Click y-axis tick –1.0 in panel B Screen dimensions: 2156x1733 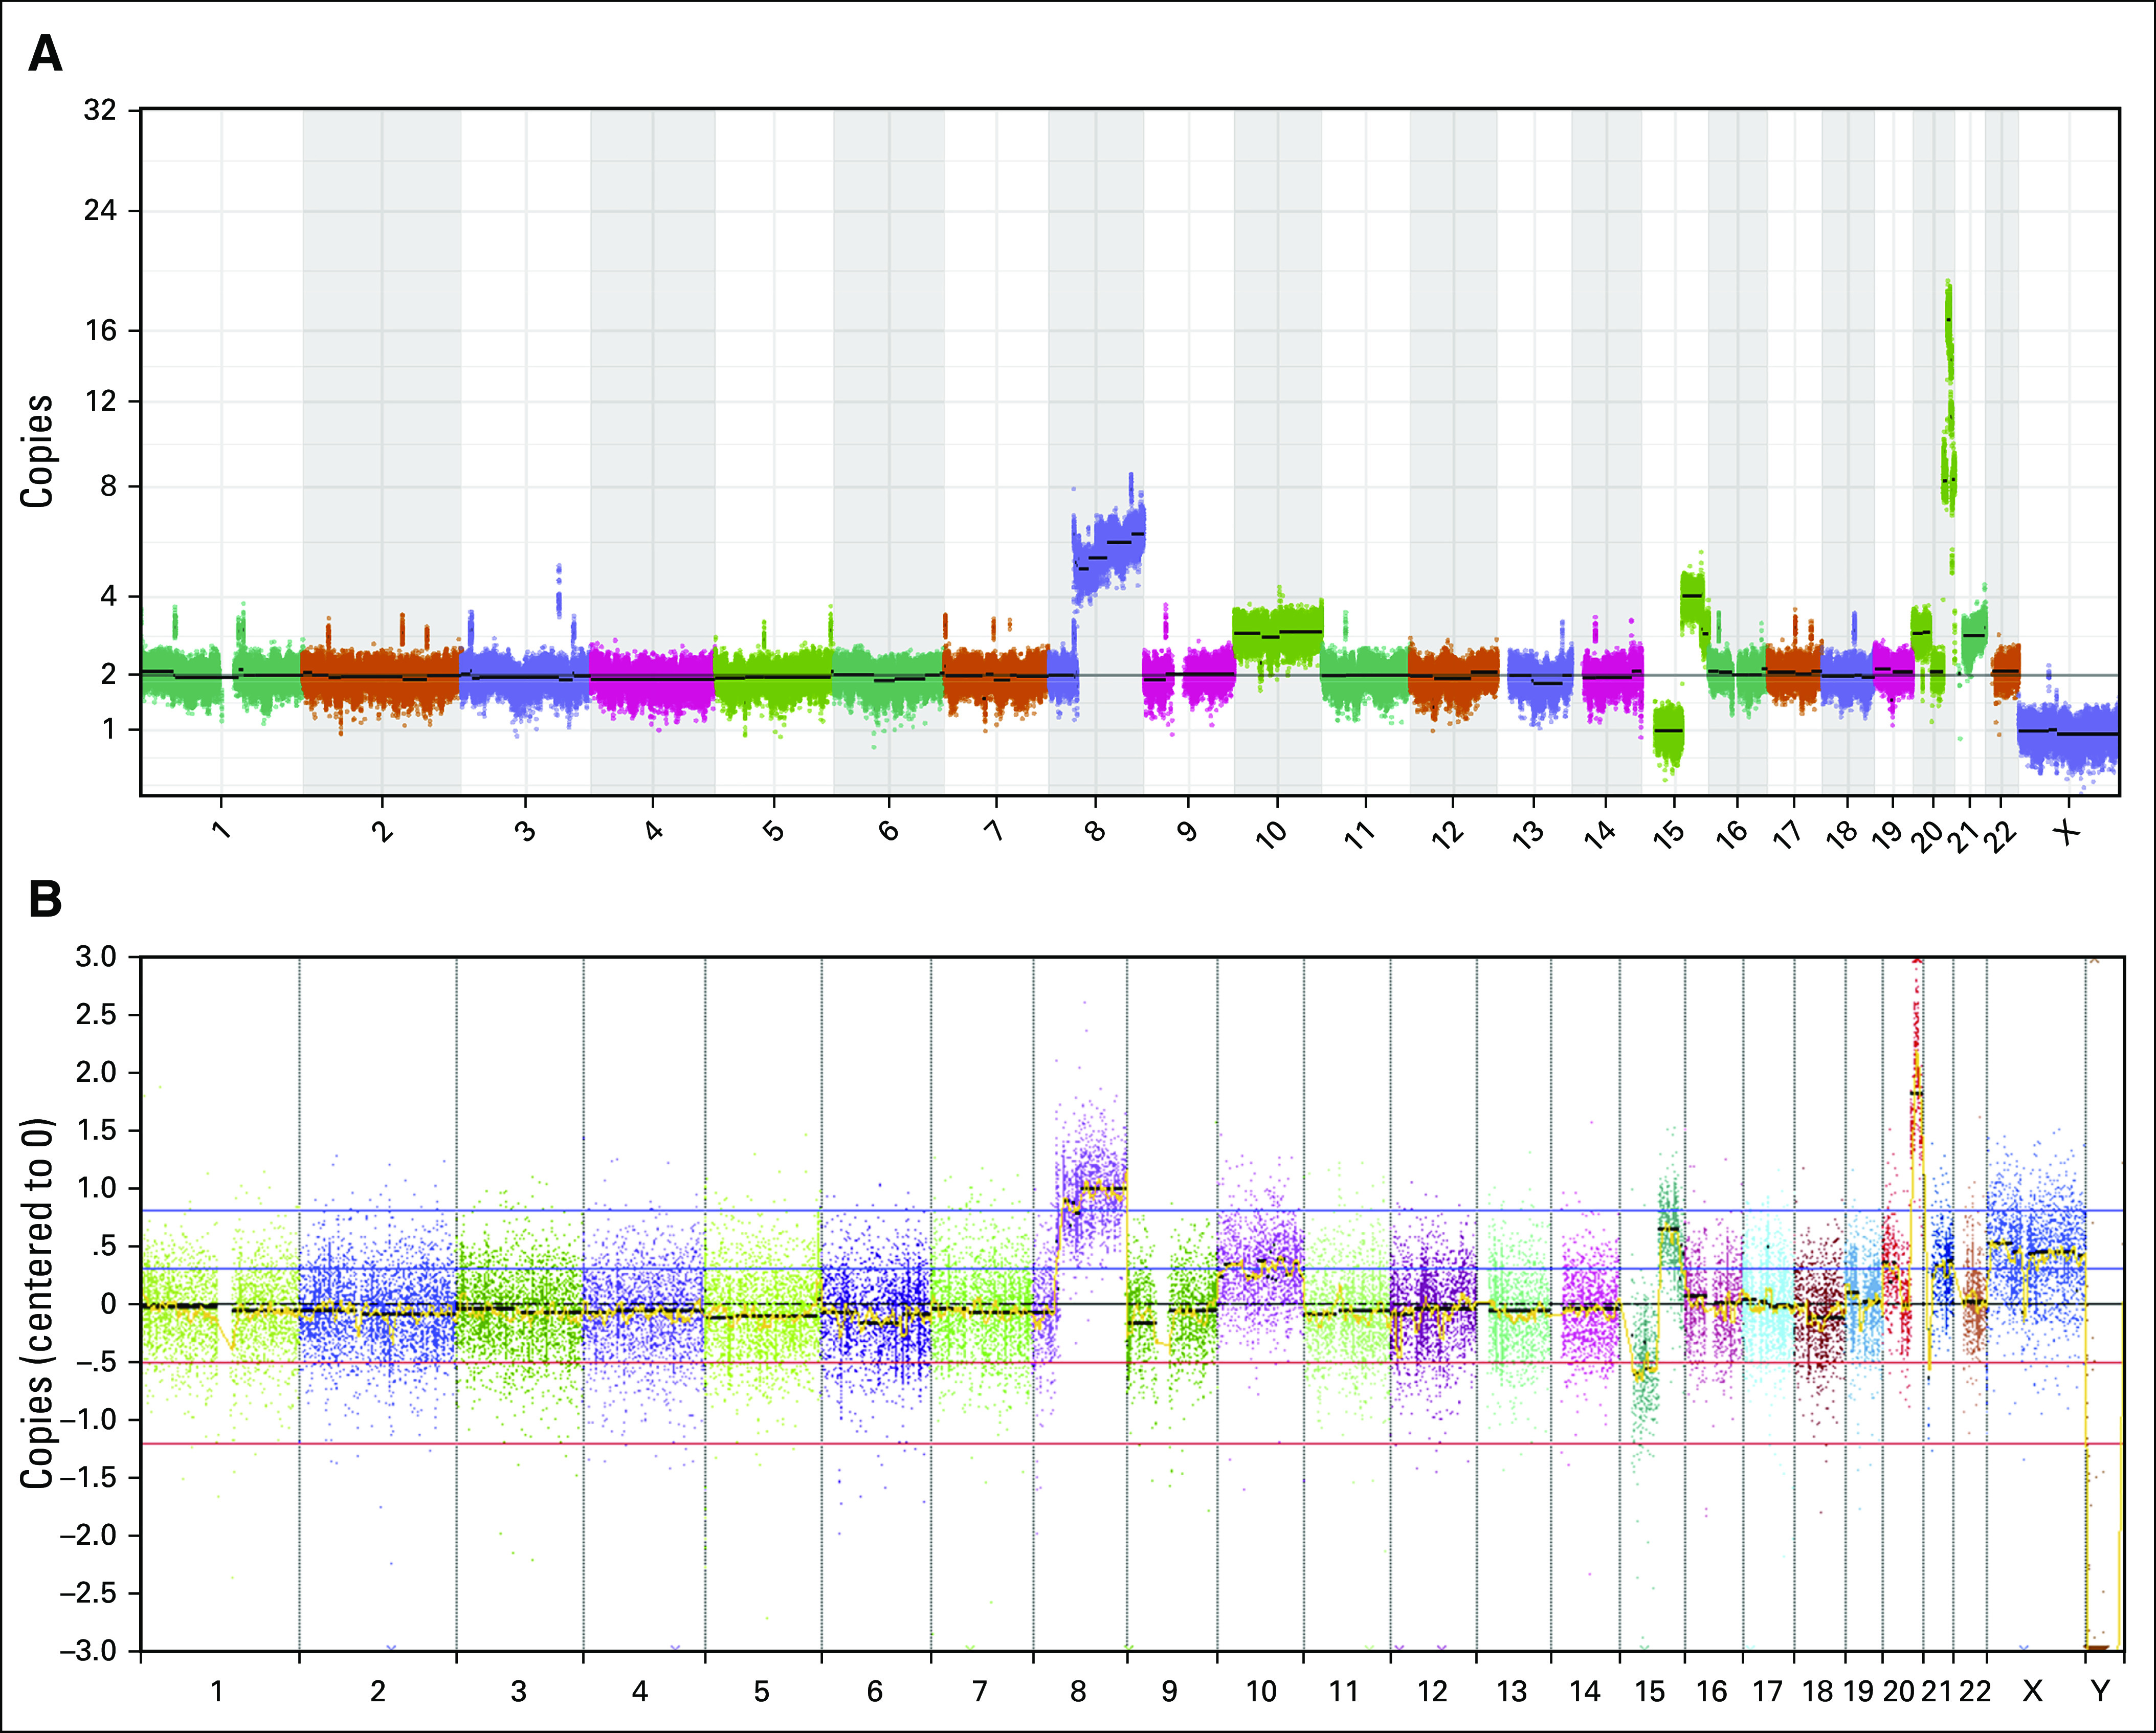(x=87, y=1420)
